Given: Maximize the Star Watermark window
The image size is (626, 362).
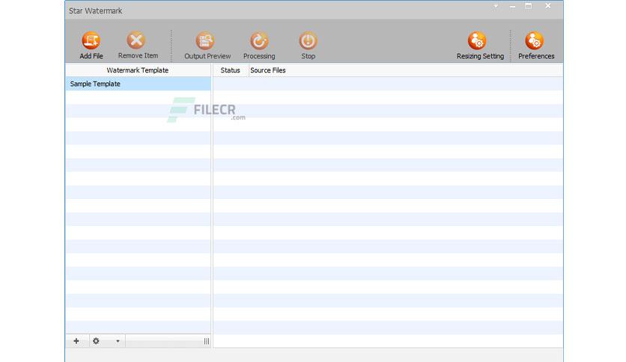Looking at the screenshot, I should point(528,6).
